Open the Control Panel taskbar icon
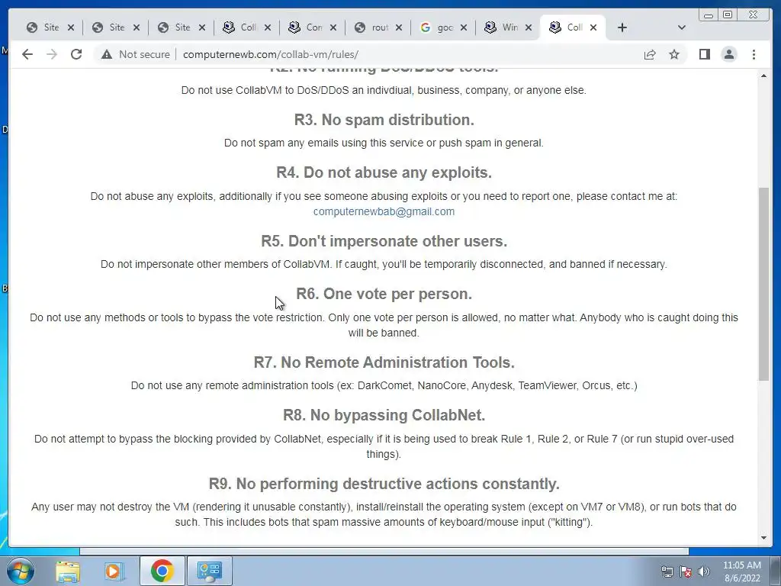 (x=209, y=571)
